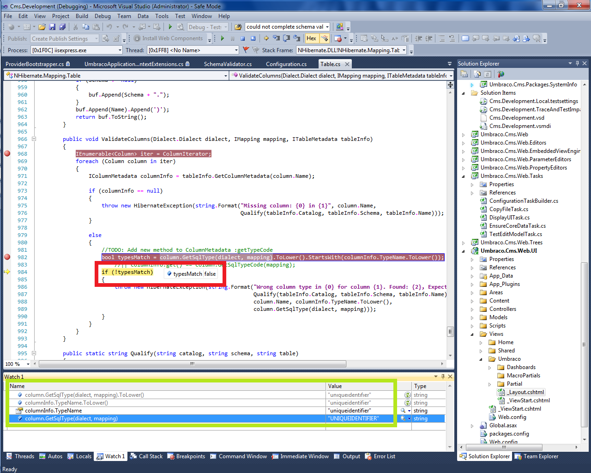Expand the Dashboards folder node
This screenshot has width=591, height=473.
490,367
